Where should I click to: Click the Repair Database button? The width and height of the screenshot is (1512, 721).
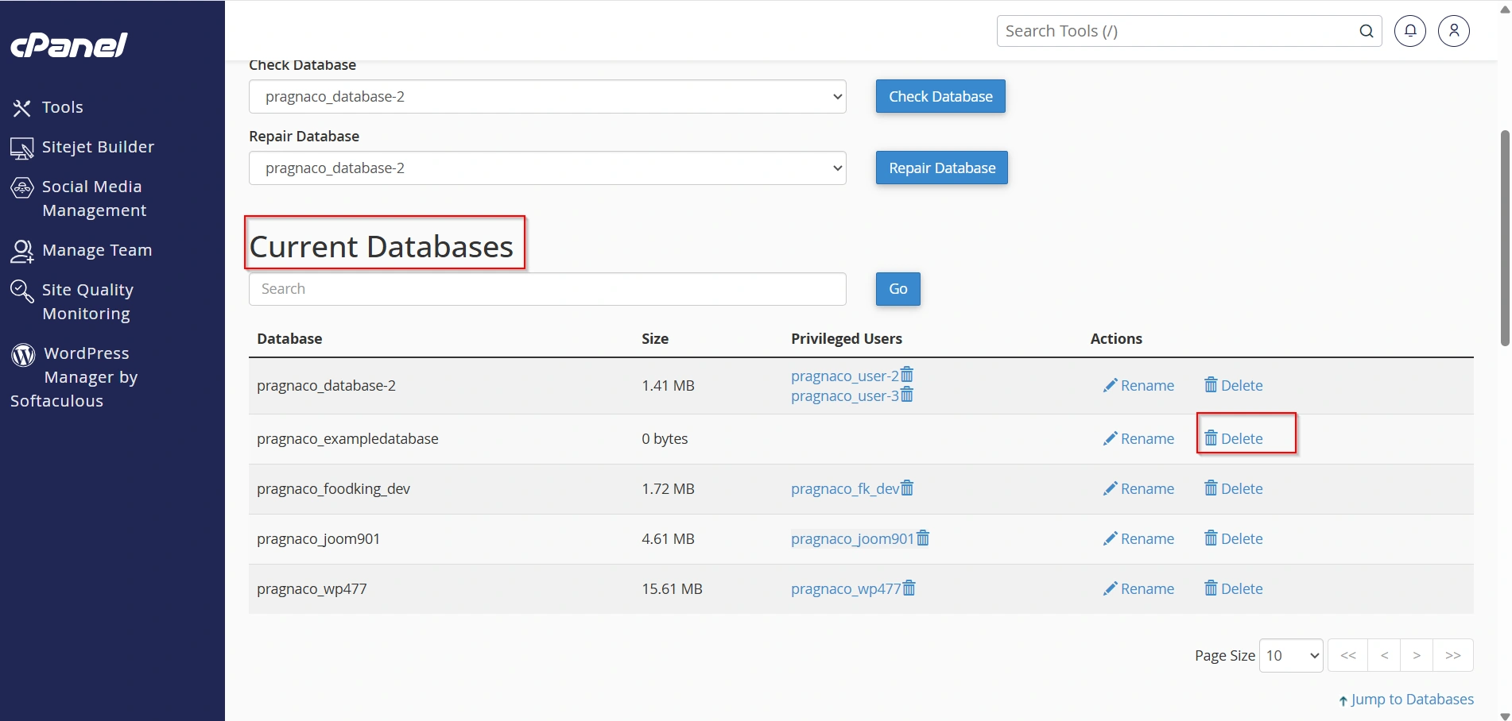coord(942,168)
